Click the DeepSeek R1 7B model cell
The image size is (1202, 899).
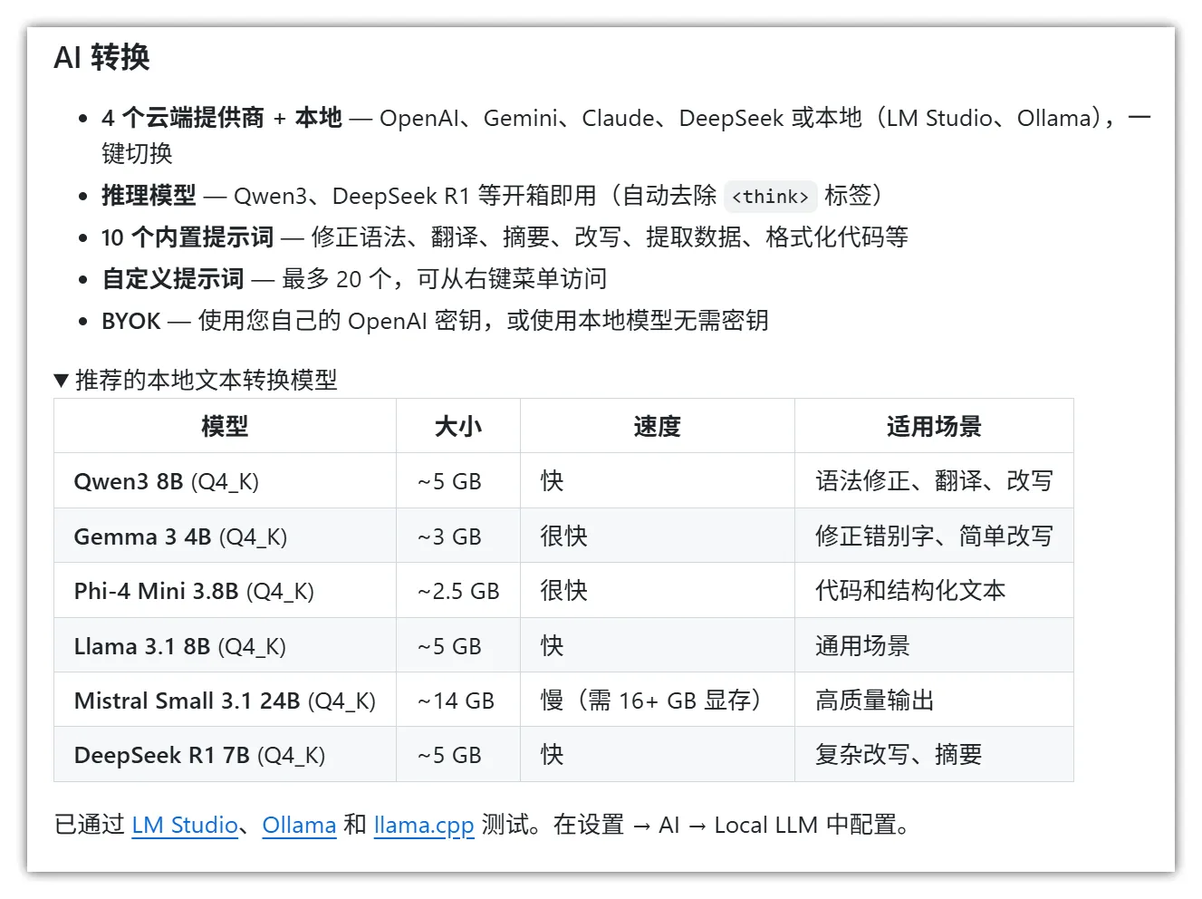click(x=199, y=755)
